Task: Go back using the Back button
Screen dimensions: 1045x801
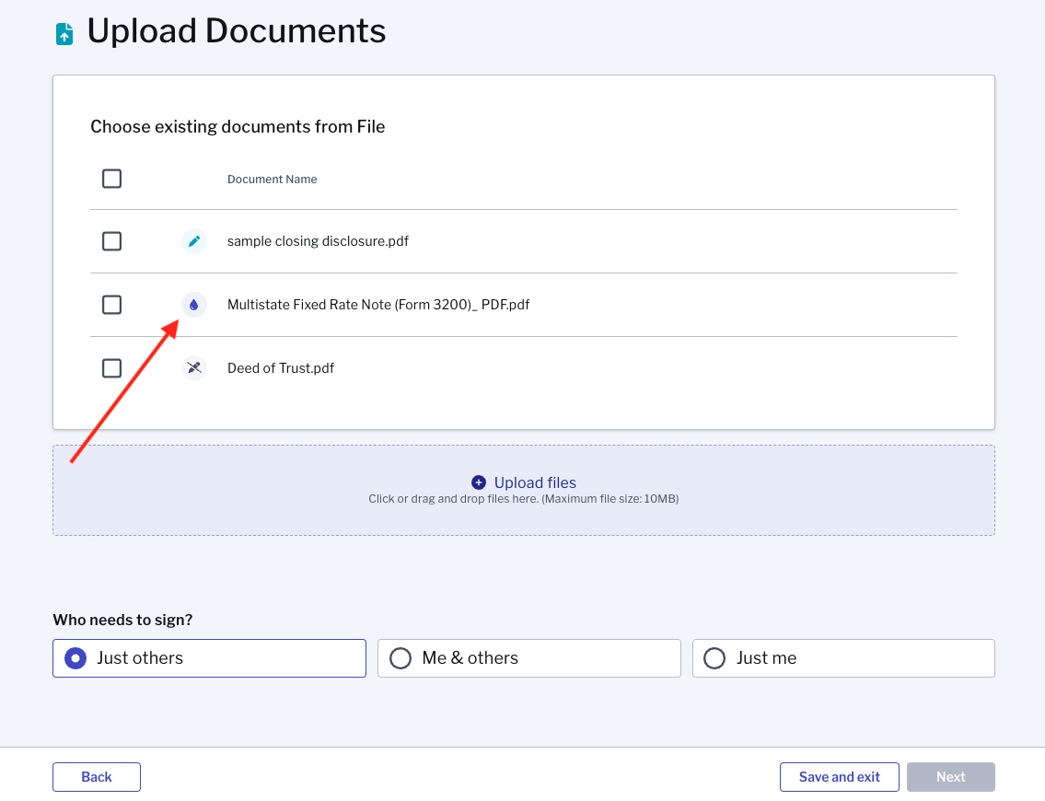Action: click(x=97, y=777)
